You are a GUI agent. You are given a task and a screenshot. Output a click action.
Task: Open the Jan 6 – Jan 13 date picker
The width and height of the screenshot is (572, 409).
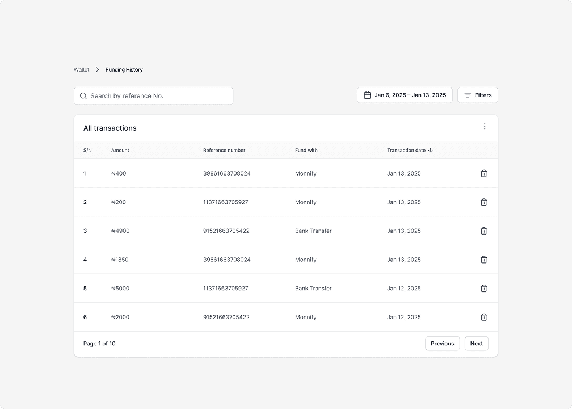click(405, 95)
